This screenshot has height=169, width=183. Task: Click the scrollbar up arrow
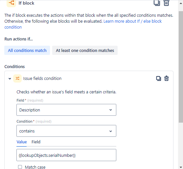pos(181,3)
